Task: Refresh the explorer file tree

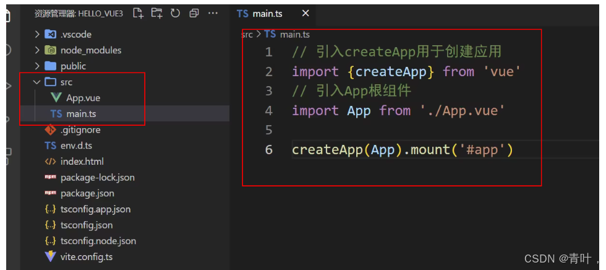Action: (176, 14)
